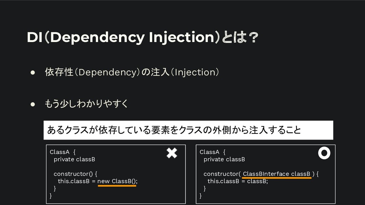Click 'ClassA {' heading in left code box
The width and height of the screenshot is (365, 205).
(x=63, y=152)
